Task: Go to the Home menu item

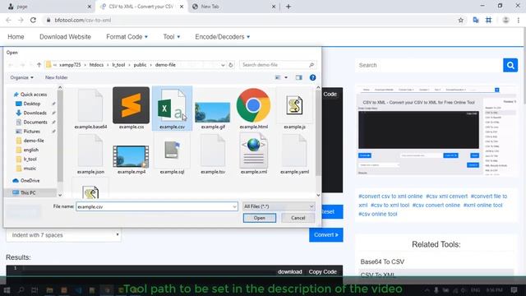Action: coord(16,37)
